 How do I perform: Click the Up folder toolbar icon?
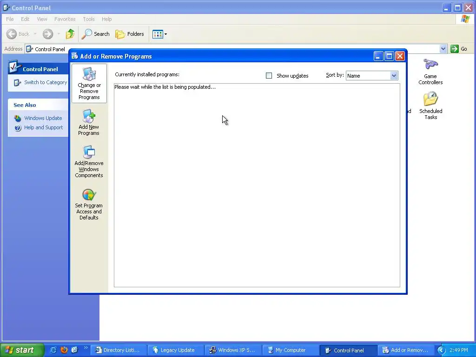[x=70, y=34]
